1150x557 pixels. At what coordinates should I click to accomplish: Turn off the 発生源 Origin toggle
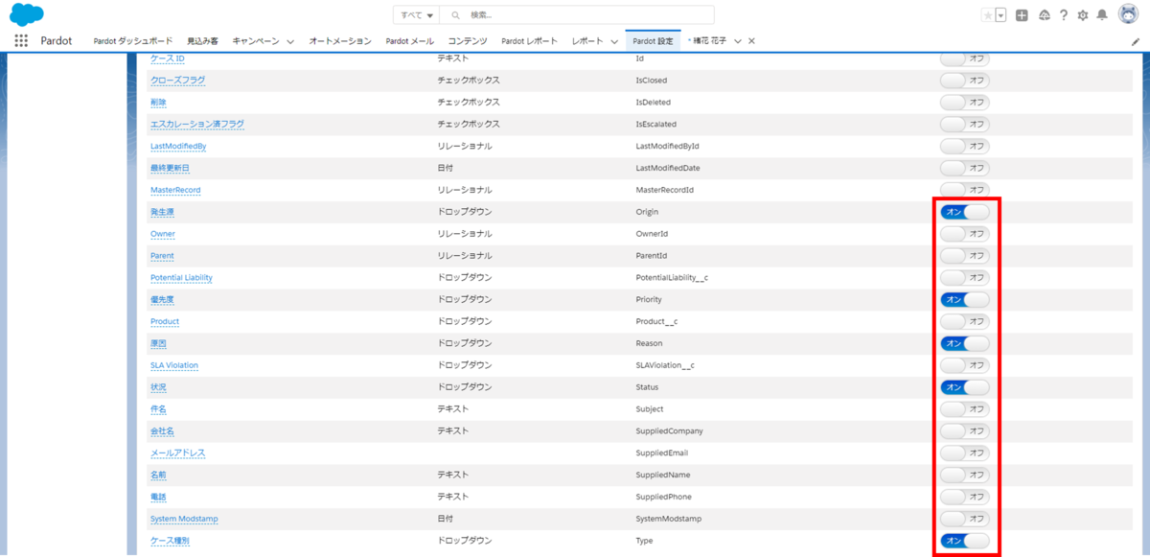[964, 212]
